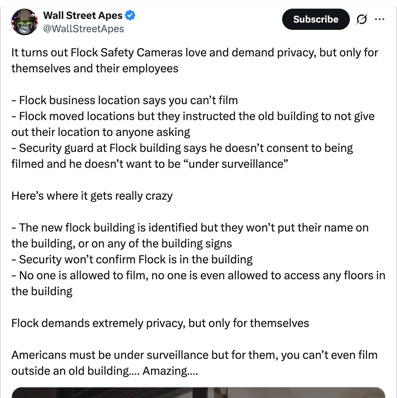Click the 'No one is allowed to film' bullet
The image size is (397, 398).
coord(198,283)
